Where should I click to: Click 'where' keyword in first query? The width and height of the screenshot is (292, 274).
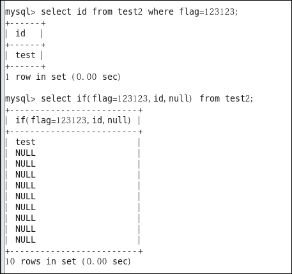(161, 11)
